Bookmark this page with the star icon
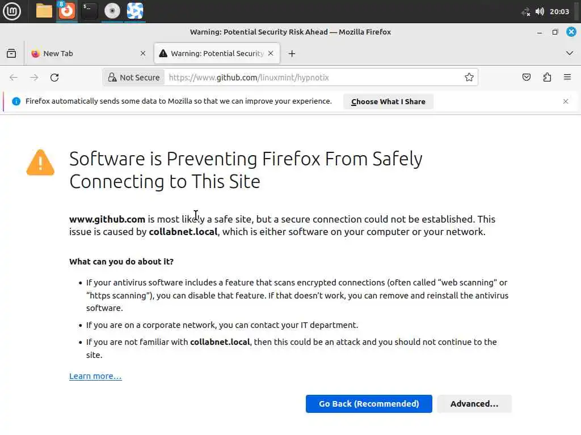This screenshot has height=435, width=581. click(469, 78)
